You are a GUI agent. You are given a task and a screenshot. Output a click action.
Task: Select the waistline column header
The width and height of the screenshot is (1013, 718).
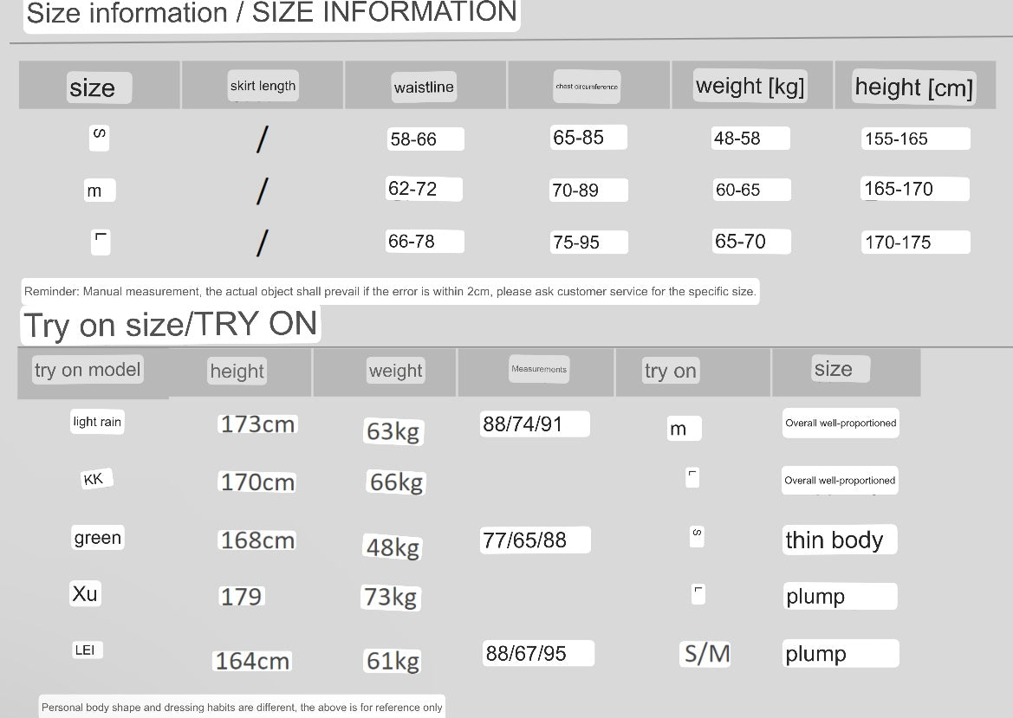[424, 87]
